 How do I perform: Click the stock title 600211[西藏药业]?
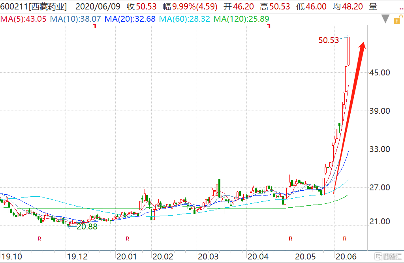(34, 7)
